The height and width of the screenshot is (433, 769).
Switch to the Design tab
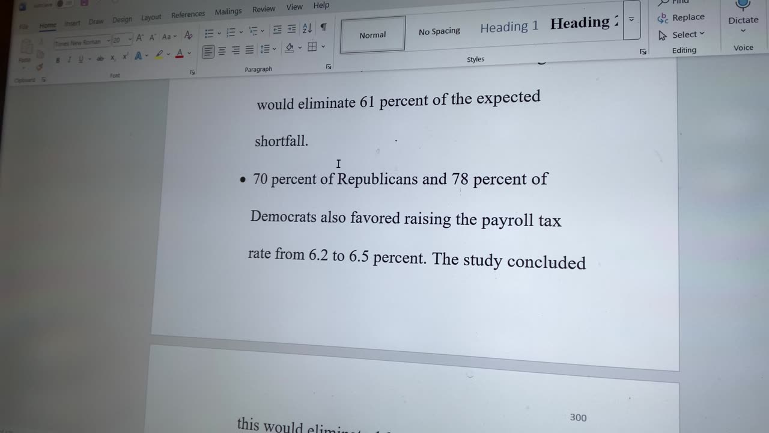click(x=122, y=20)
